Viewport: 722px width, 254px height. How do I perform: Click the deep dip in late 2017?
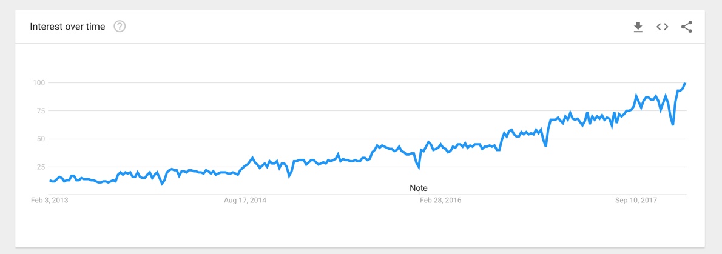pos(673,124)
